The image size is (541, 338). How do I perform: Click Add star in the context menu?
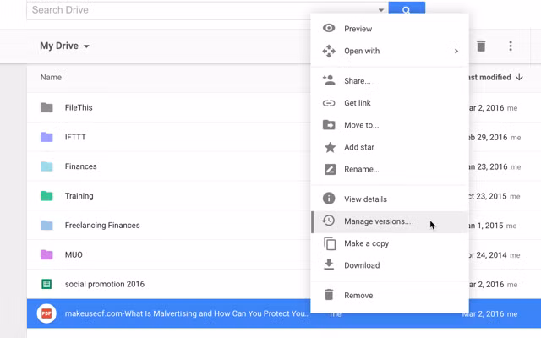click(358, 147)
